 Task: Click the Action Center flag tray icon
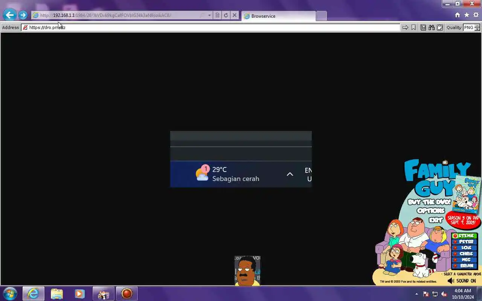[x=426, y=294]
